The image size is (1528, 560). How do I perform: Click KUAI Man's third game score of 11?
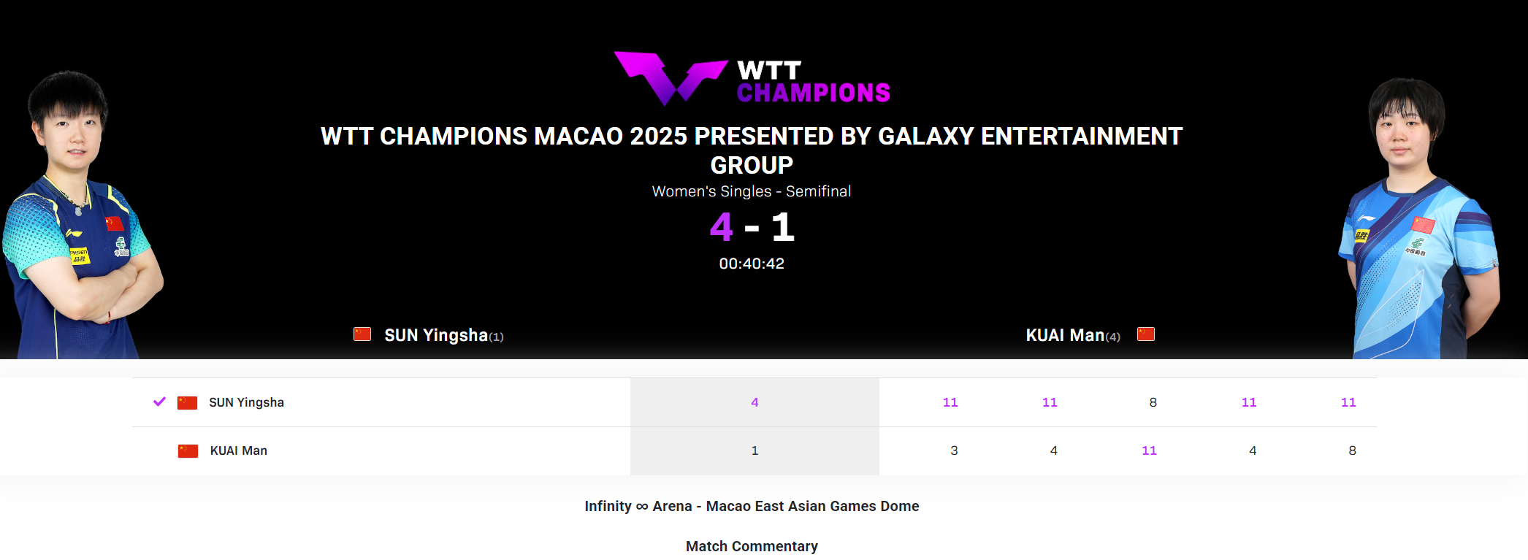(1149, 450)
